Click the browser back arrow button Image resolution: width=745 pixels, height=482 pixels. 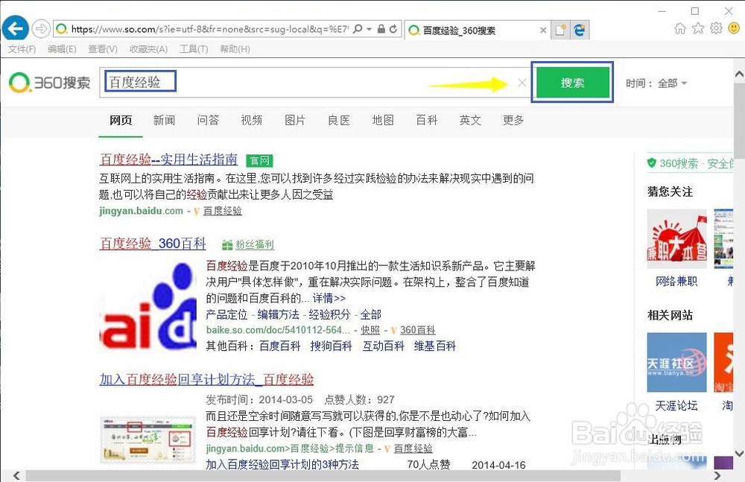[15, 29]
